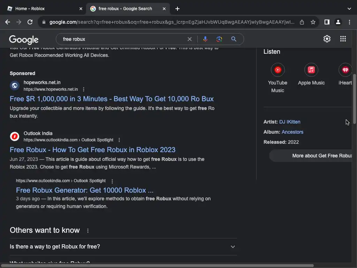View site security lock information

44,22
